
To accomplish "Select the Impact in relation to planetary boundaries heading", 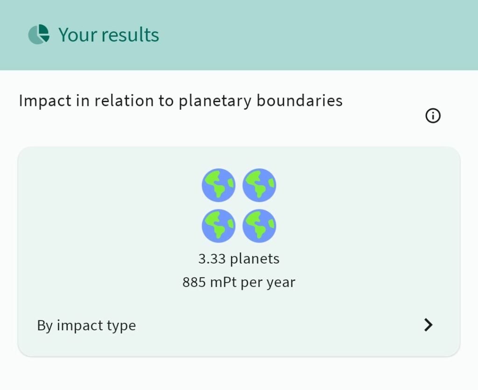I will click(x=181, y=101).
